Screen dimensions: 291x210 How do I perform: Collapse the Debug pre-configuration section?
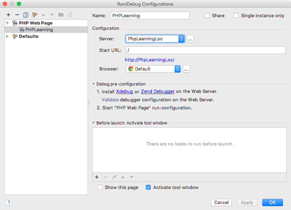pyautogui.click(x=93, y=84)
